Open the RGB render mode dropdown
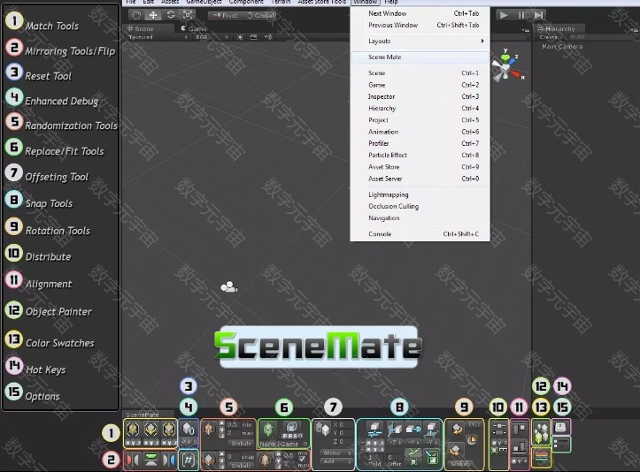 (211, 37)
